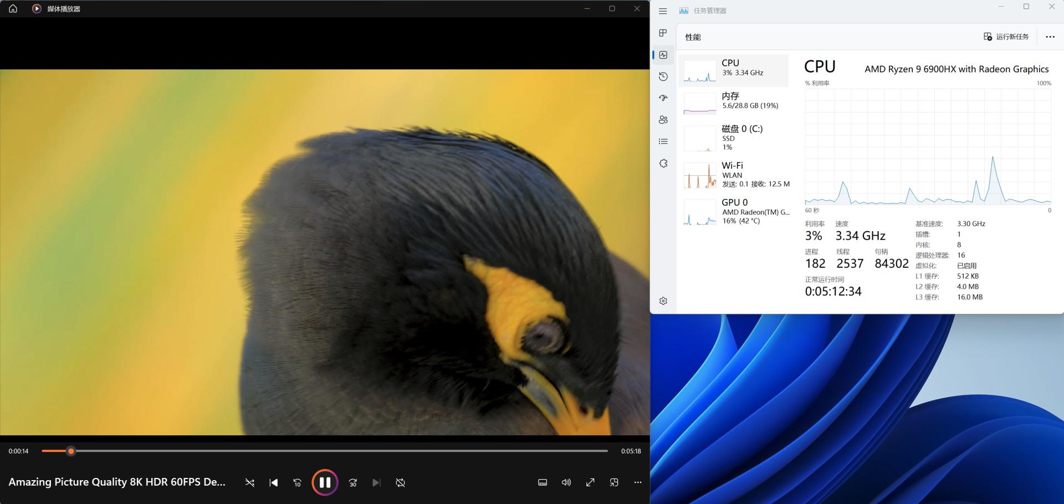Open Task Manager settings gear
Screen dimensions: 1064x504
(663, 301)
